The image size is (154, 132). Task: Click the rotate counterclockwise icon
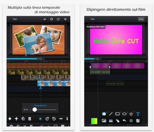point(54,119)
